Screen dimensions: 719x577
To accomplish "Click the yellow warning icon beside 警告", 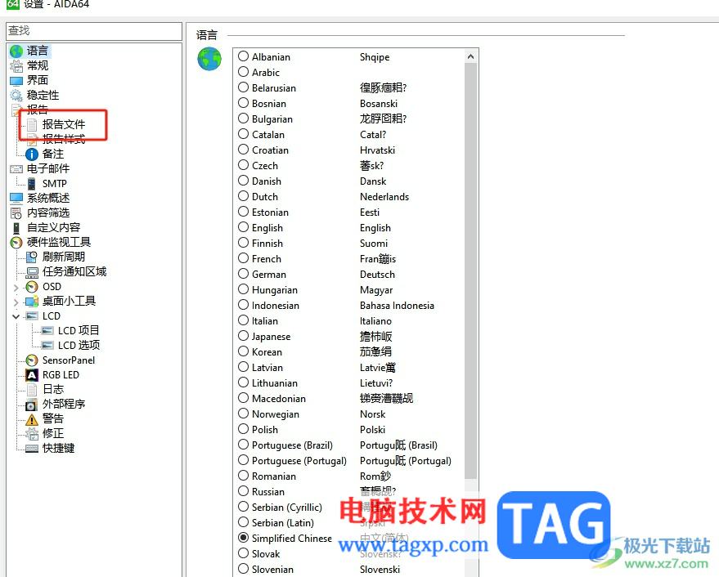I will pos(32,419).
